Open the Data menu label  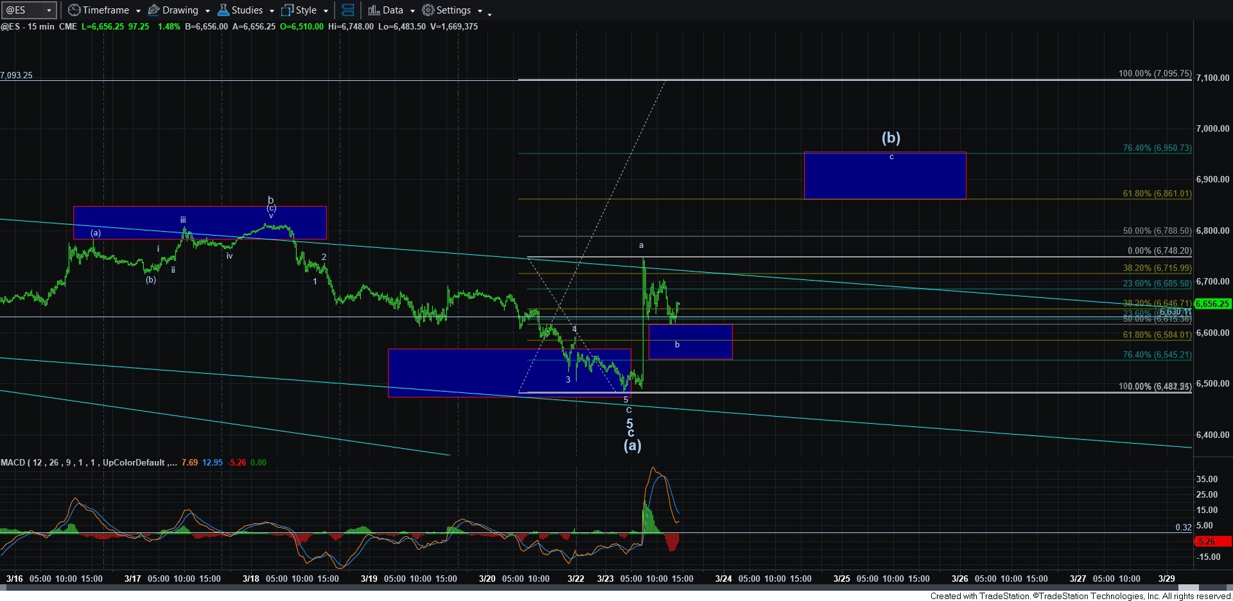click(x=393, y=10)
